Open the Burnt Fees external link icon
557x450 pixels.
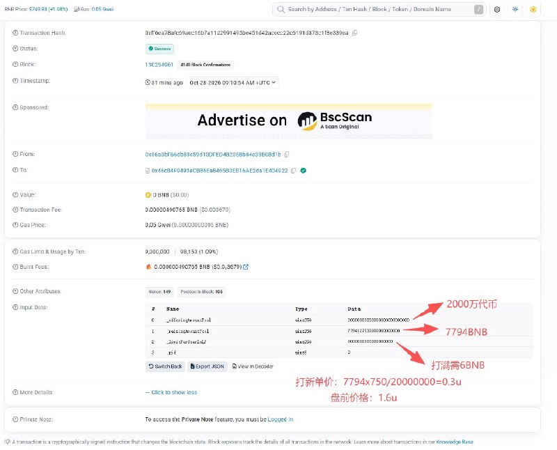tap(246, 267)
